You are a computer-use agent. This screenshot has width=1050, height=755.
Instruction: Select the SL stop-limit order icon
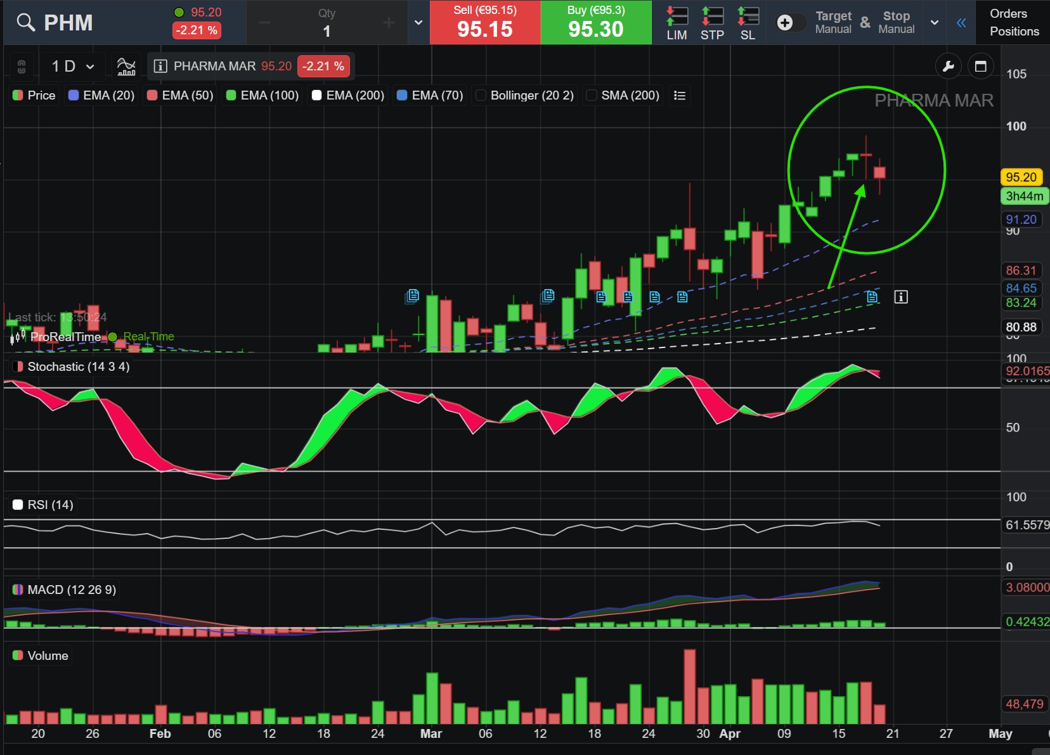[x=748, y=23]
